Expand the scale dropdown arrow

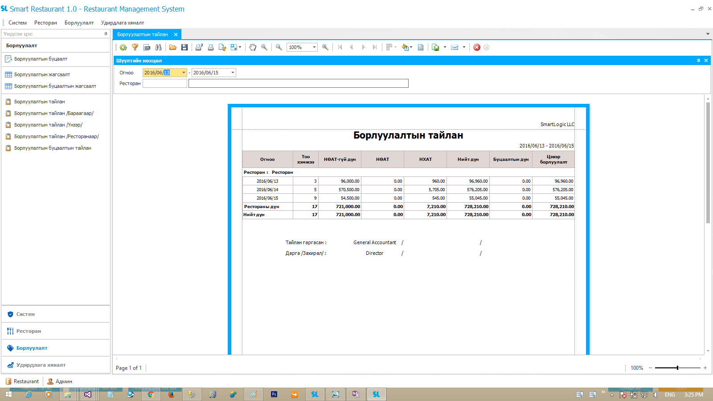click(x=240, y=47)
